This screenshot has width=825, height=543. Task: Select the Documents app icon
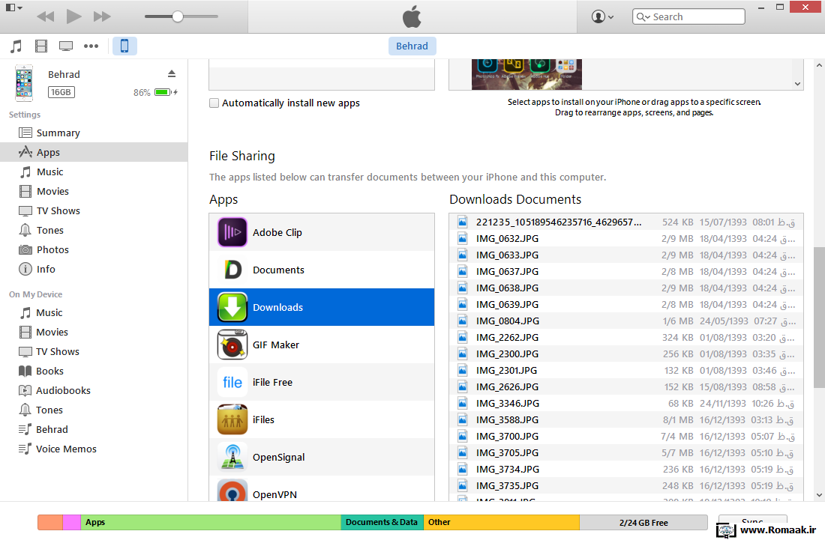tap(232, 270)
